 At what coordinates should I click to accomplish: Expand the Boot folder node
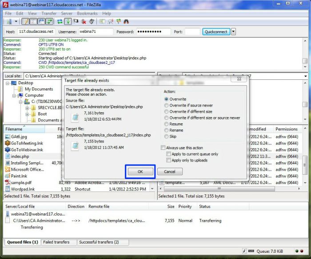(x=27, y=114)
